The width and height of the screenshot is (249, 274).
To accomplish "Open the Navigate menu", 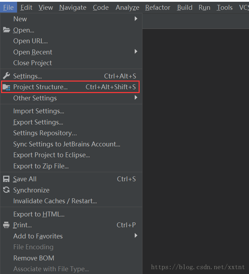I will click(73, 8).
